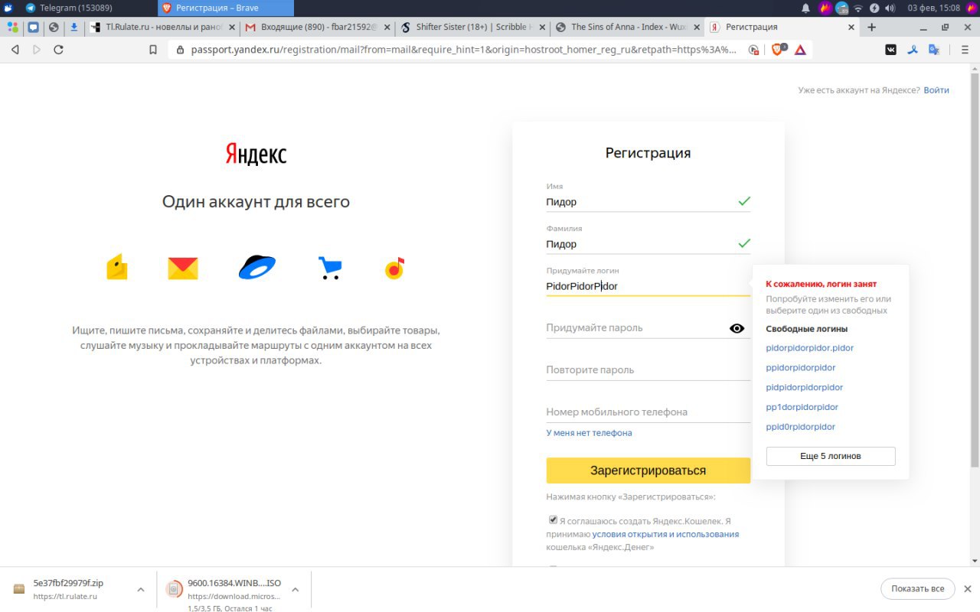Open the Brave hamburger menu
Image resolution: width=980 pixels, height=612 pixels.
point(964,50)
